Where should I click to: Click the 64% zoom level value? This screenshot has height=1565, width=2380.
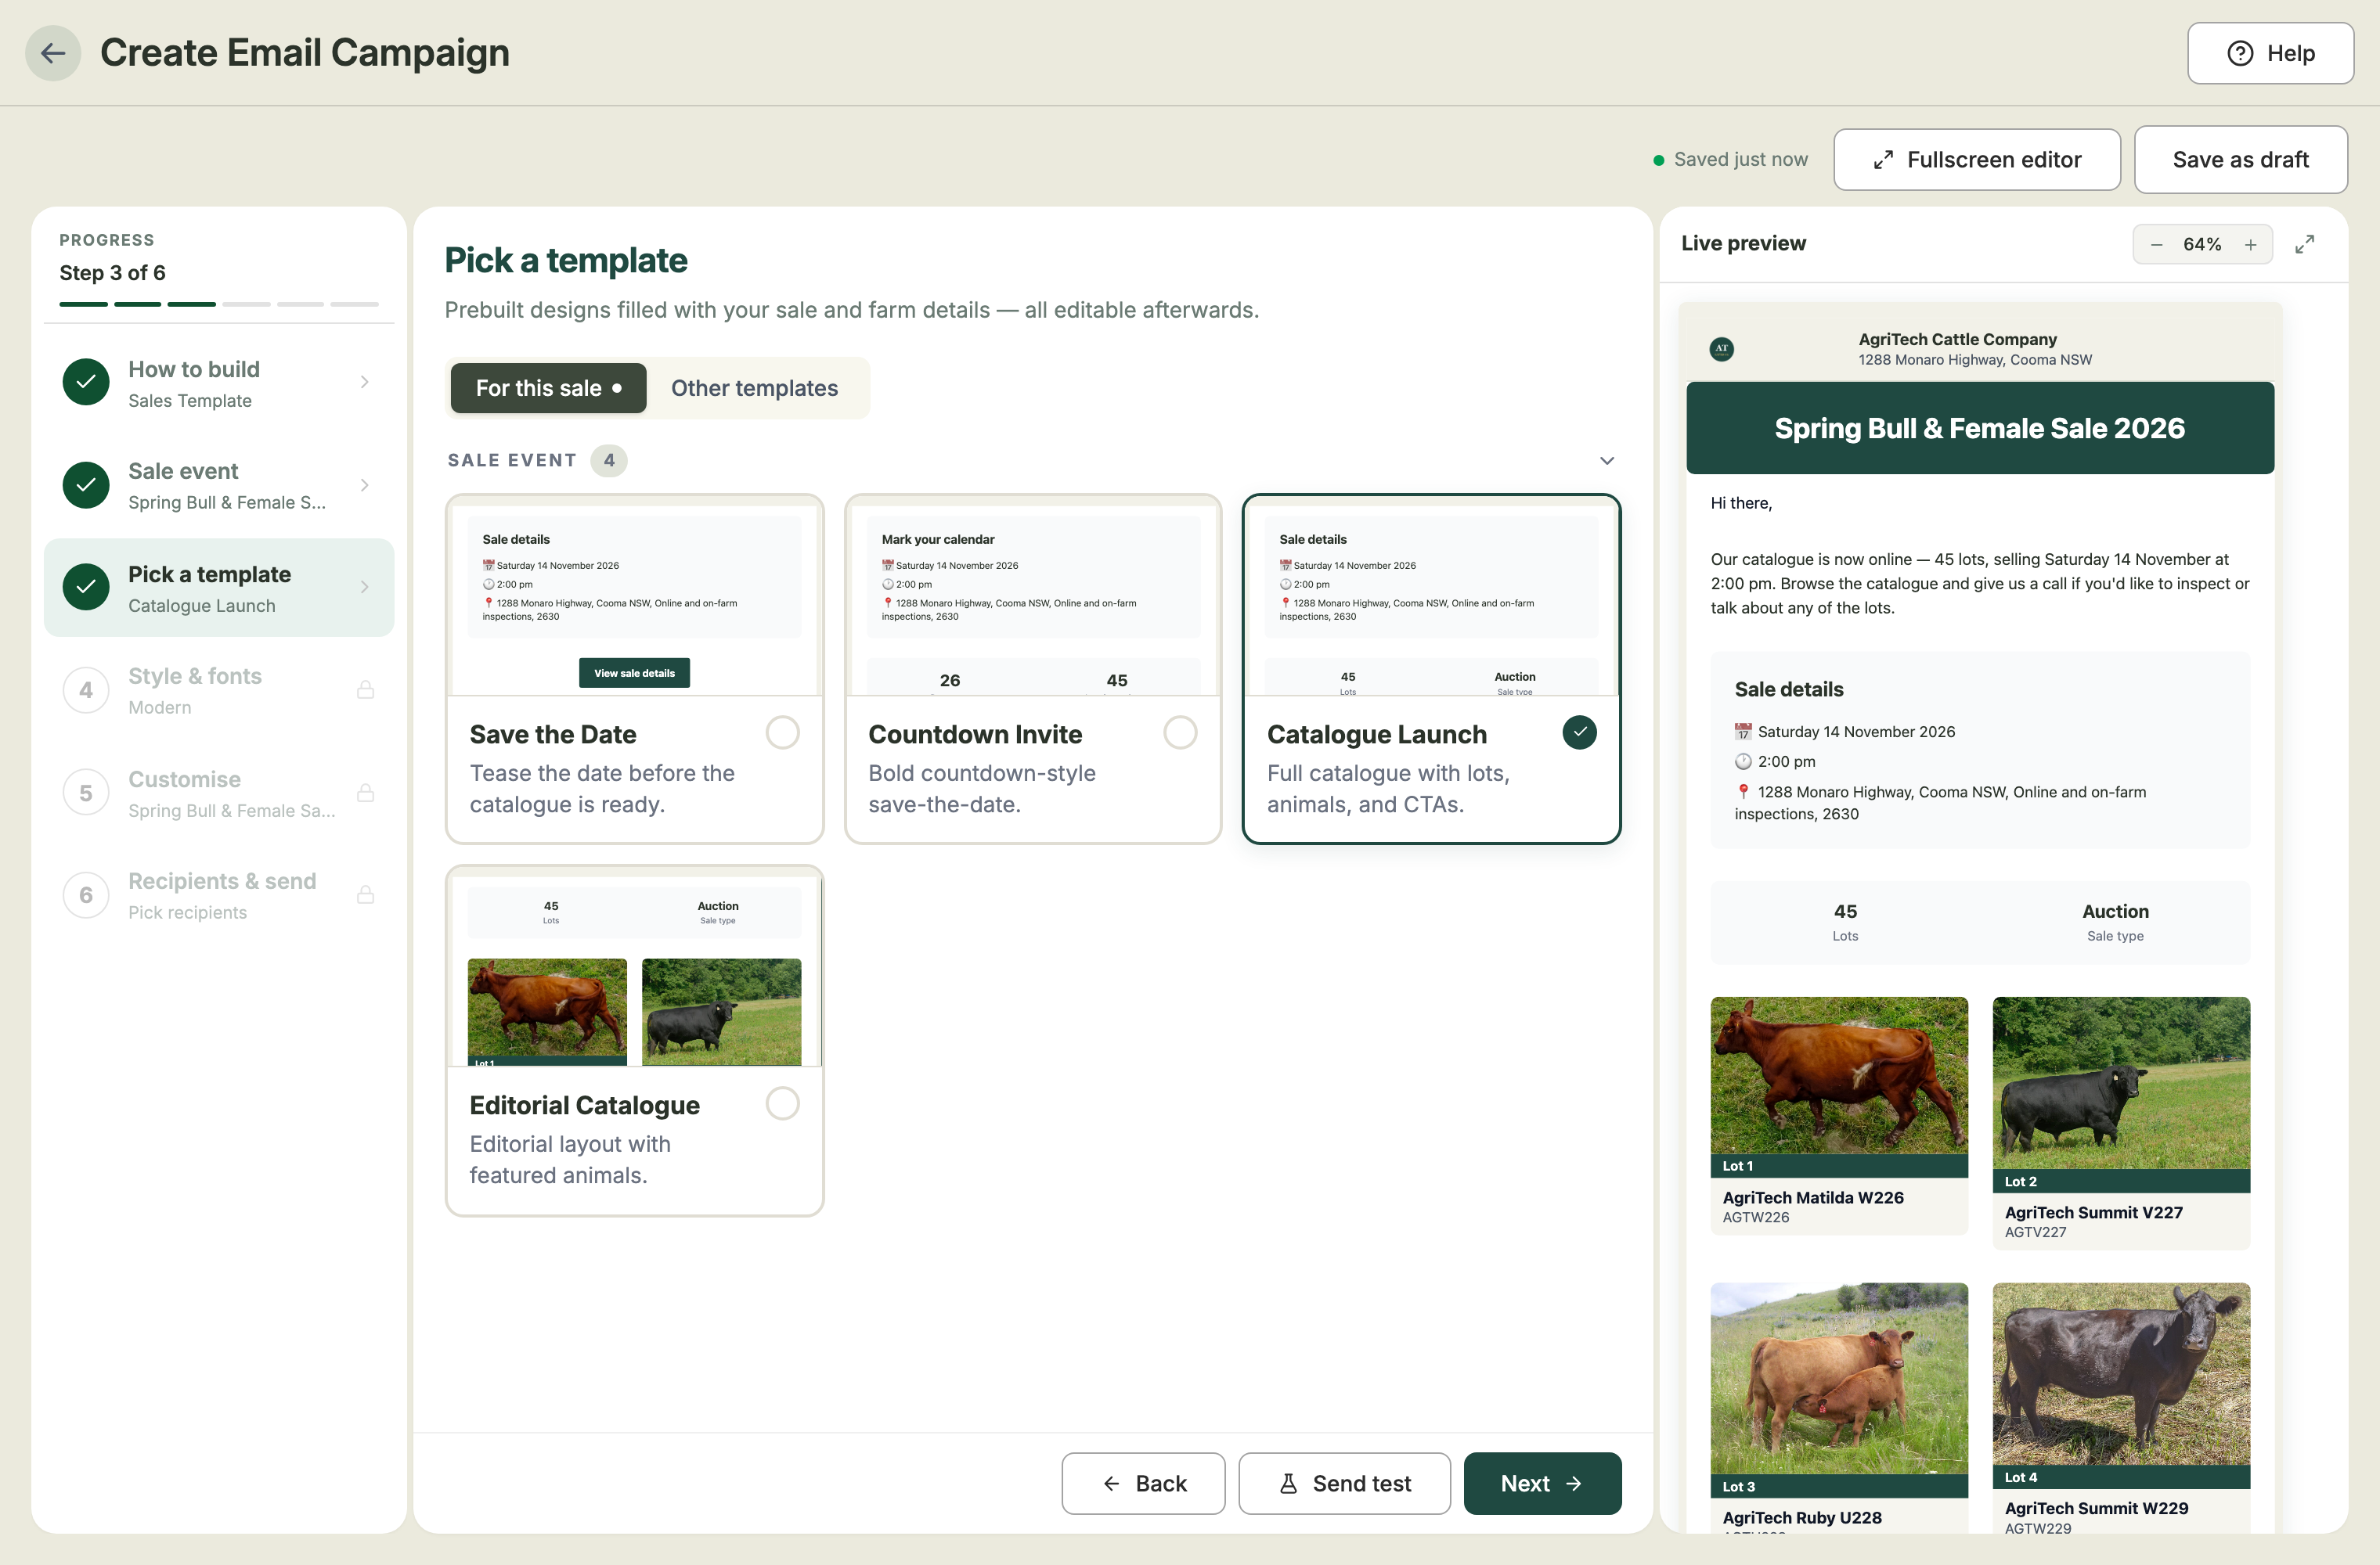coord(2202,245)
